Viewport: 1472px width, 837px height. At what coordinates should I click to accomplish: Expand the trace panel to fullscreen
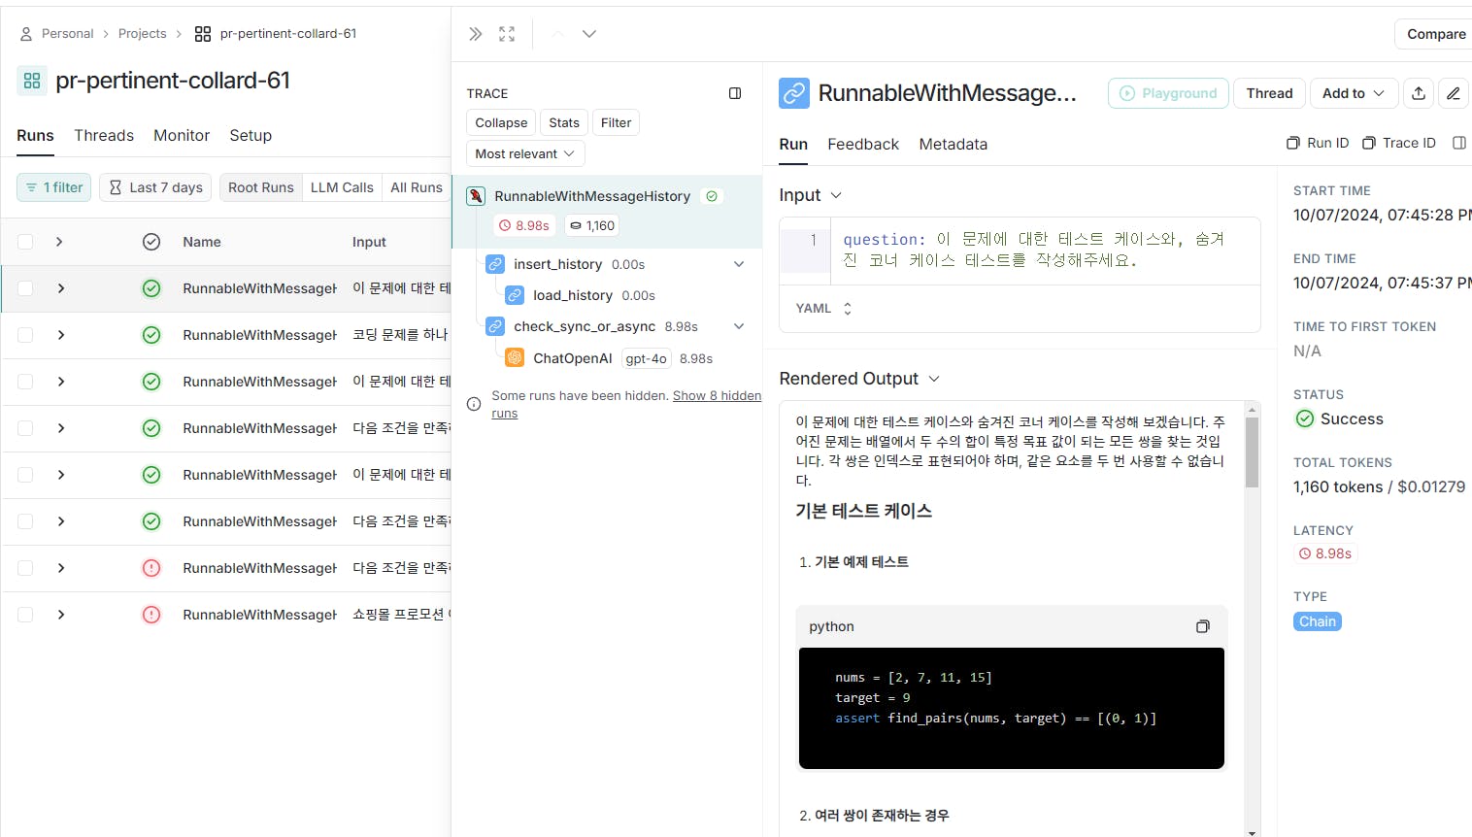(507, 34)
